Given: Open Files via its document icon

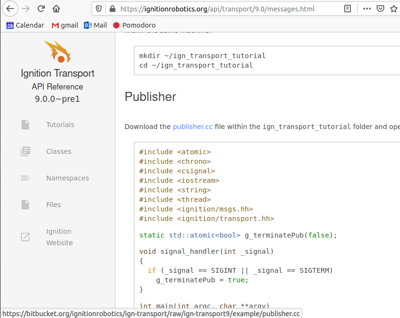Looking at the screenshot, I should tap(25, 204).
